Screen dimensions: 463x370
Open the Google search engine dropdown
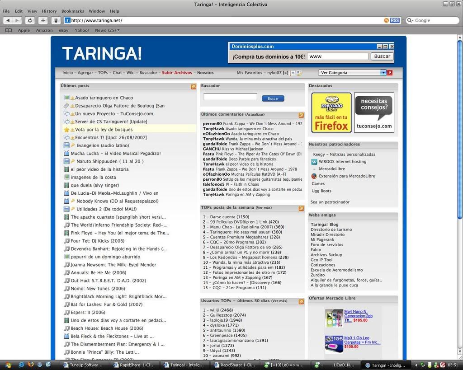pyautogui.click(x=411, y=20)
